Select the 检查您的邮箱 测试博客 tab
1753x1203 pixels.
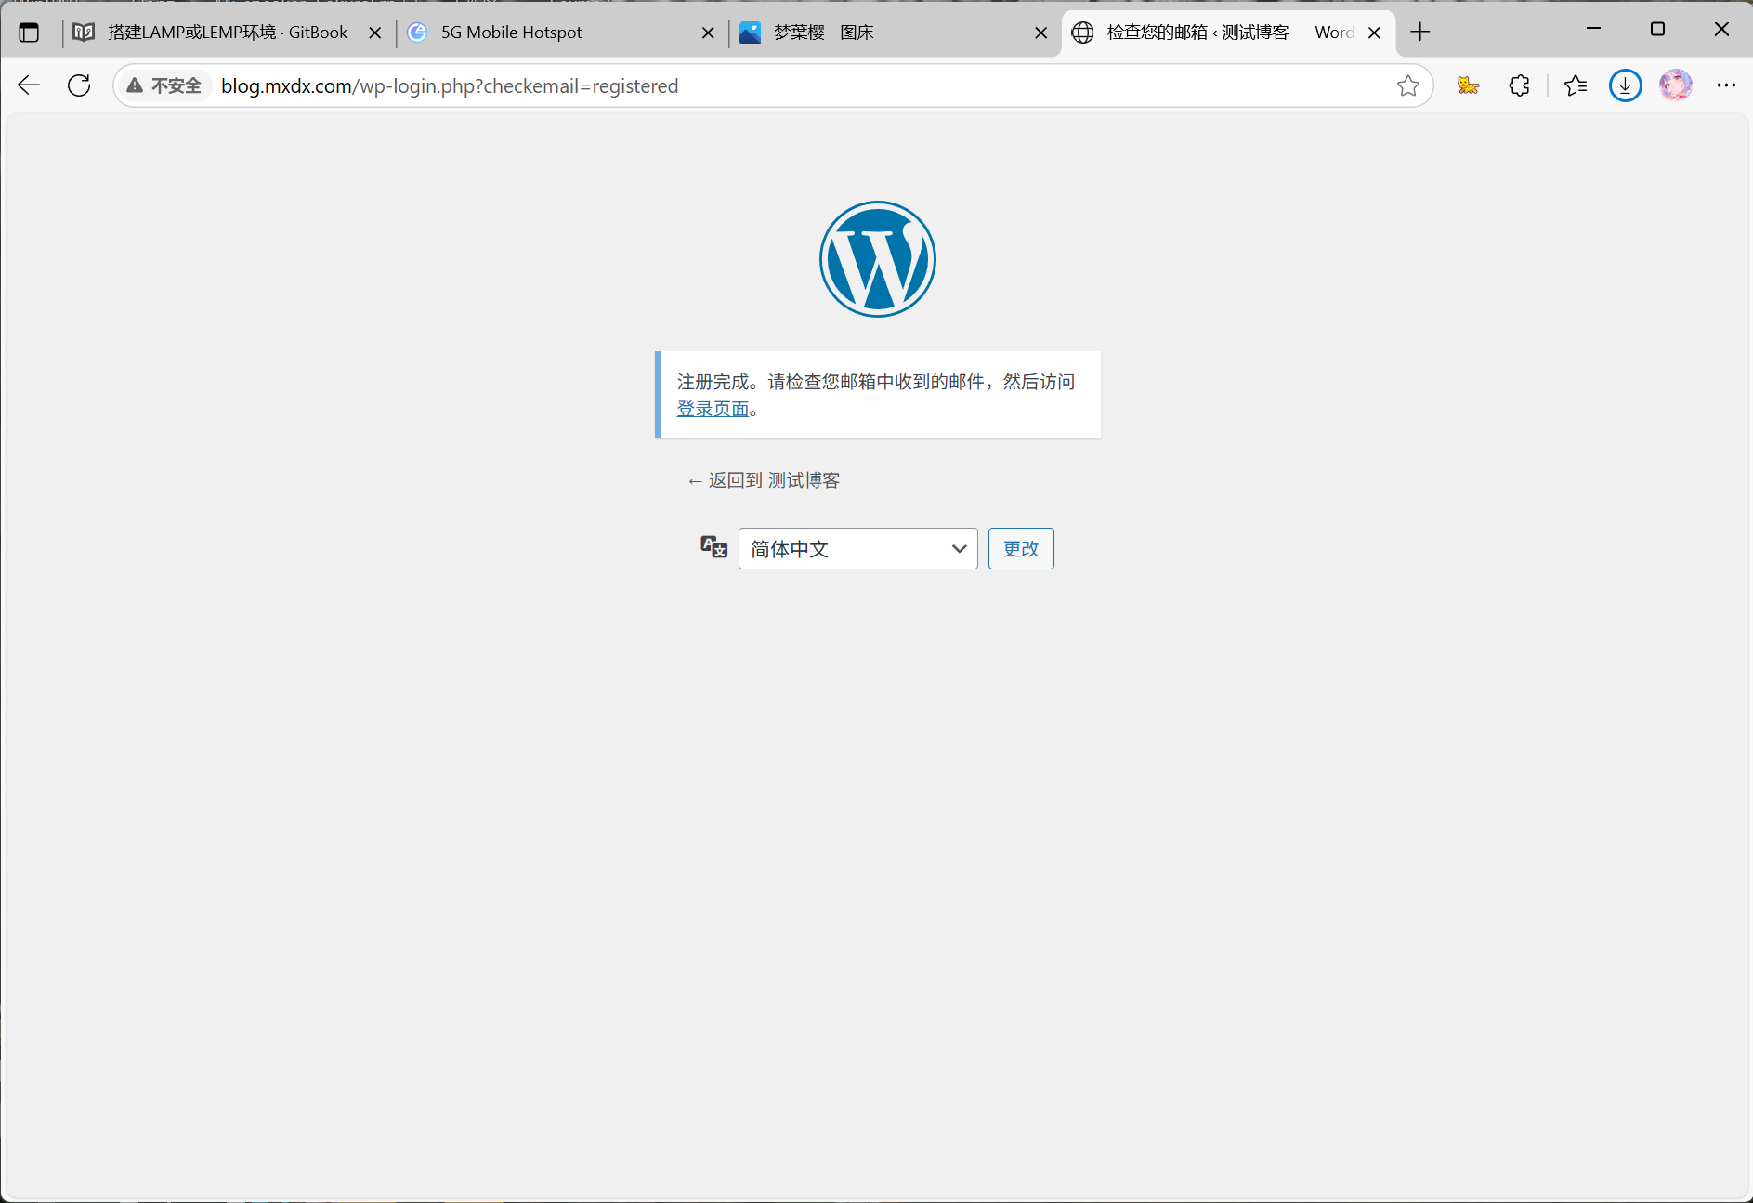pos(1230,33)
